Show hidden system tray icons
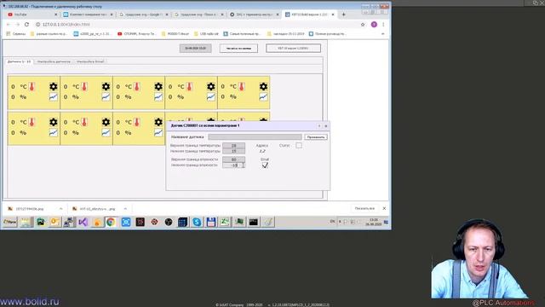Screen dimensions: 545x307 click(340, 222)
